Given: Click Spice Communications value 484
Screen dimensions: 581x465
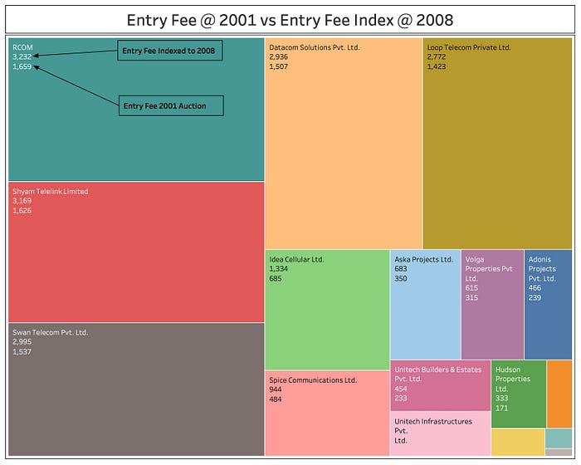Looking at the screenshot, I should pyautogui.click(x=276, y=399).
